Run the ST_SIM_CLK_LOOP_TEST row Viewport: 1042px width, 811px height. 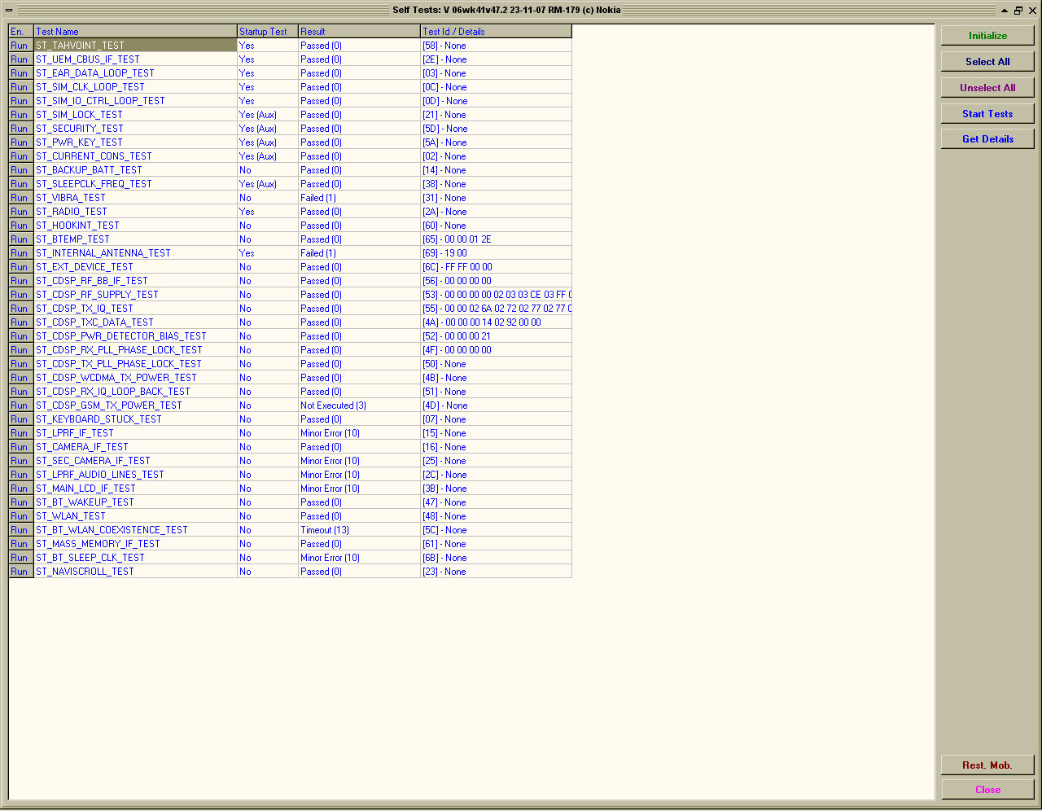click(20, 87)
